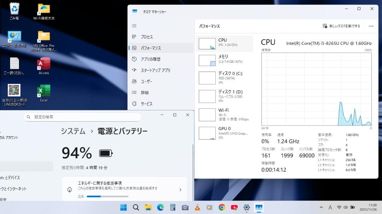Screen dimensions: 382x214
Task: Open GPU 0 usage details
Action: [x=224, y=133]
